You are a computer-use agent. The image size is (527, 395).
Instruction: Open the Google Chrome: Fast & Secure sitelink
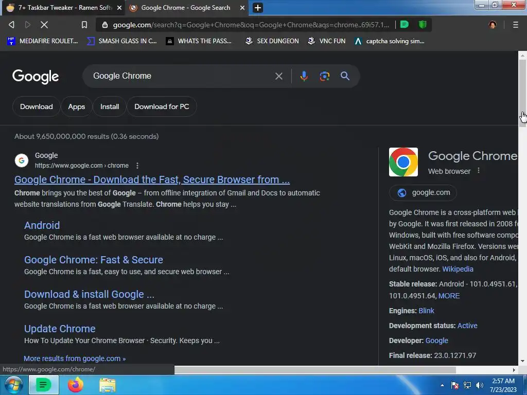pyautogui.click(x=94, y=260)
